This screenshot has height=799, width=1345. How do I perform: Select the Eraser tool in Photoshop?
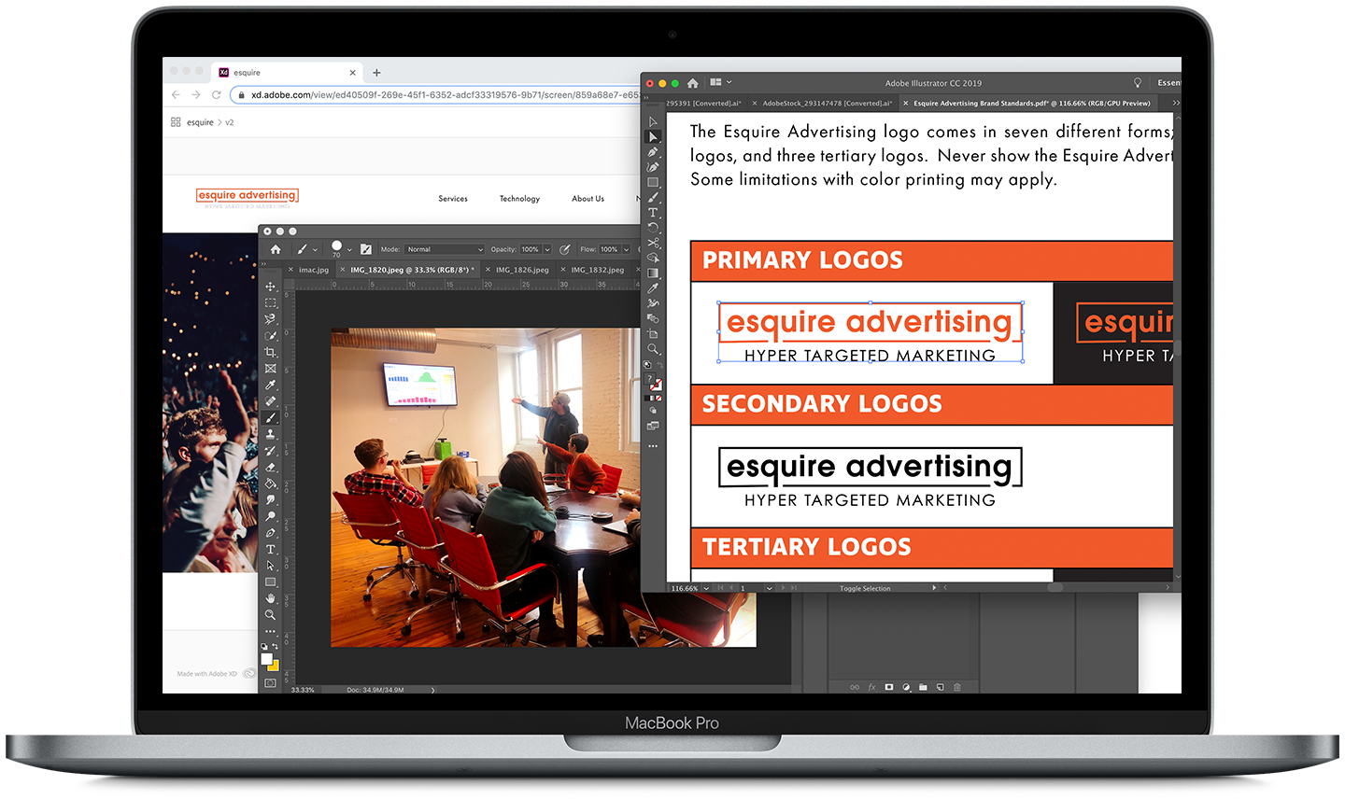(270, 467)
